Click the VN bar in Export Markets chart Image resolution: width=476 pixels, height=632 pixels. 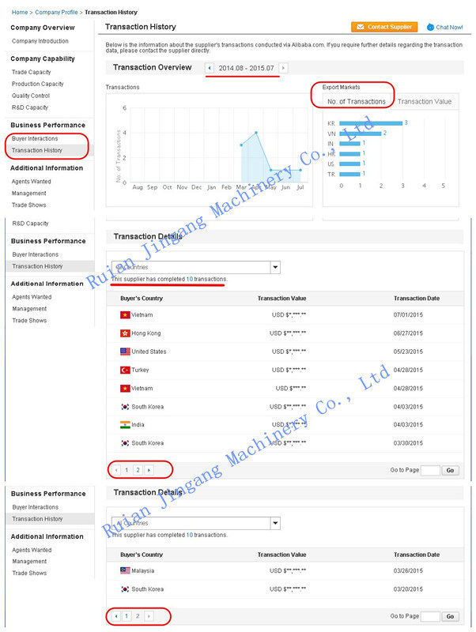pos(361,134)
